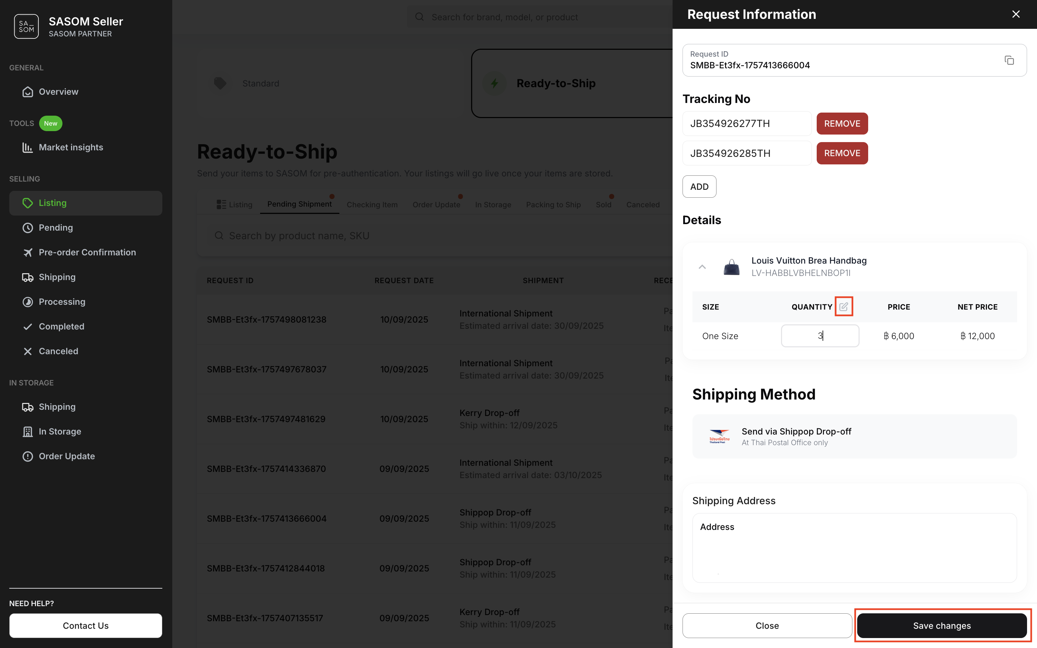Click the shipping Address text box

854,548
